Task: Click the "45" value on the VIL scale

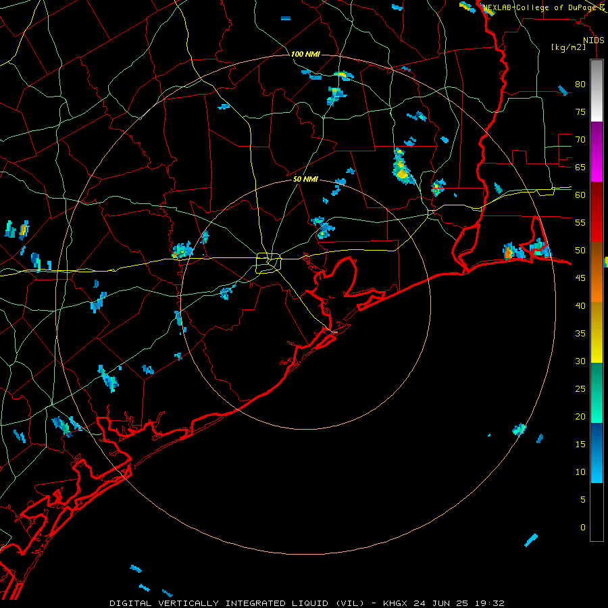Action: (580, 278)
